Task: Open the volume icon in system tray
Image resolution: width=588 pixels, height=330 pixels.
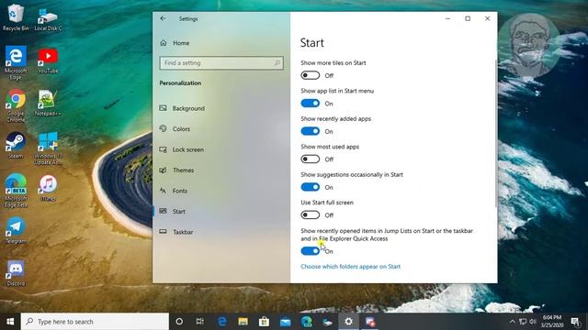Action: 533,322
